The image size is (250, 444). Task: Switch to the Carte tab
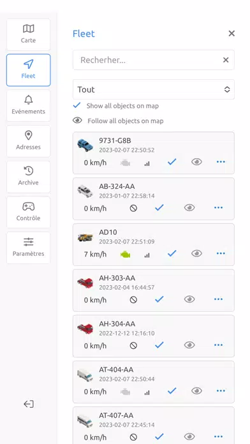[x=28, y=34]
